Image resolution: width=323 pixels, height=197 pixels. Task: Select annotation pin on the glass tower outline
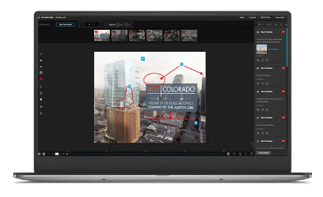pyautogui.click(x=130, y=86)
